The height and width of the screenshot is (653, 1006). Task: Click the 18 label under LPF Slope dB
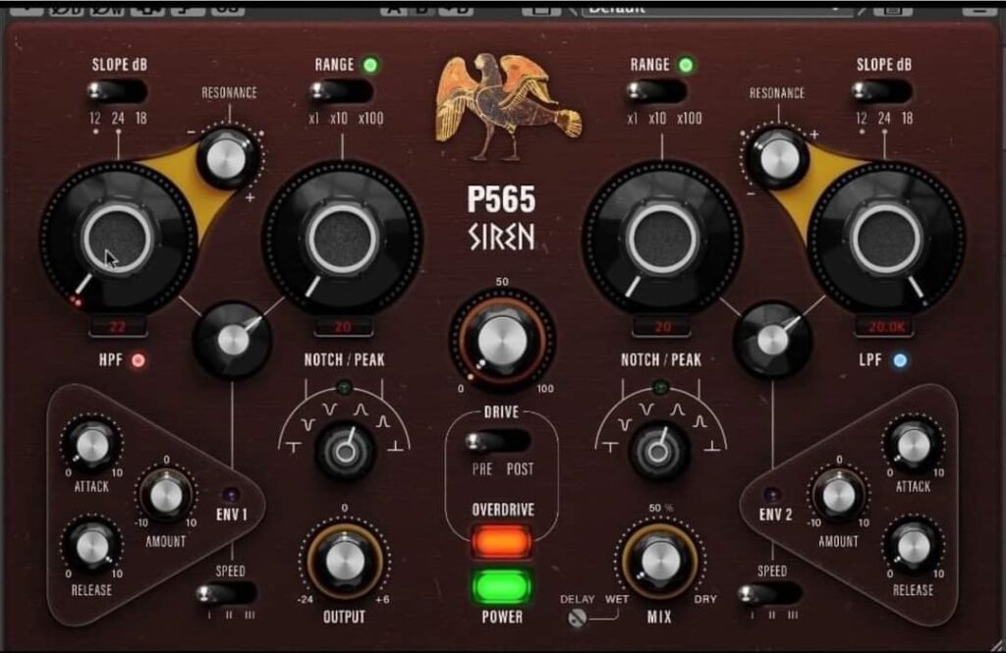pyautogui.click(x=907, y=119)
